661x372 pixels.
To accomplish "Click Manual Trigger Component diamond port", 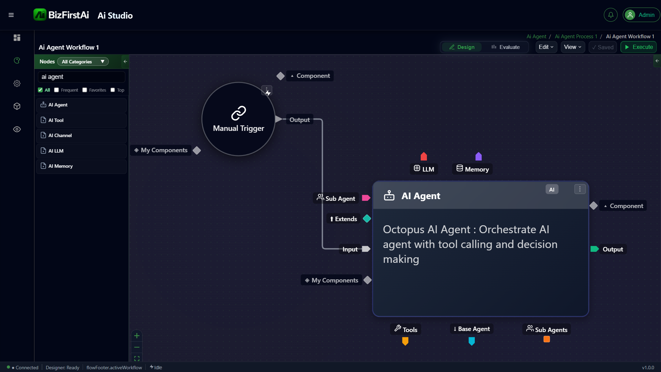I will tap(281, 76).
